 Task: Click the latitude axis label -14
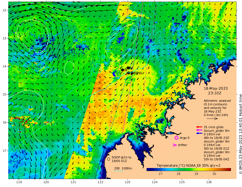click(x=4, y=66)
